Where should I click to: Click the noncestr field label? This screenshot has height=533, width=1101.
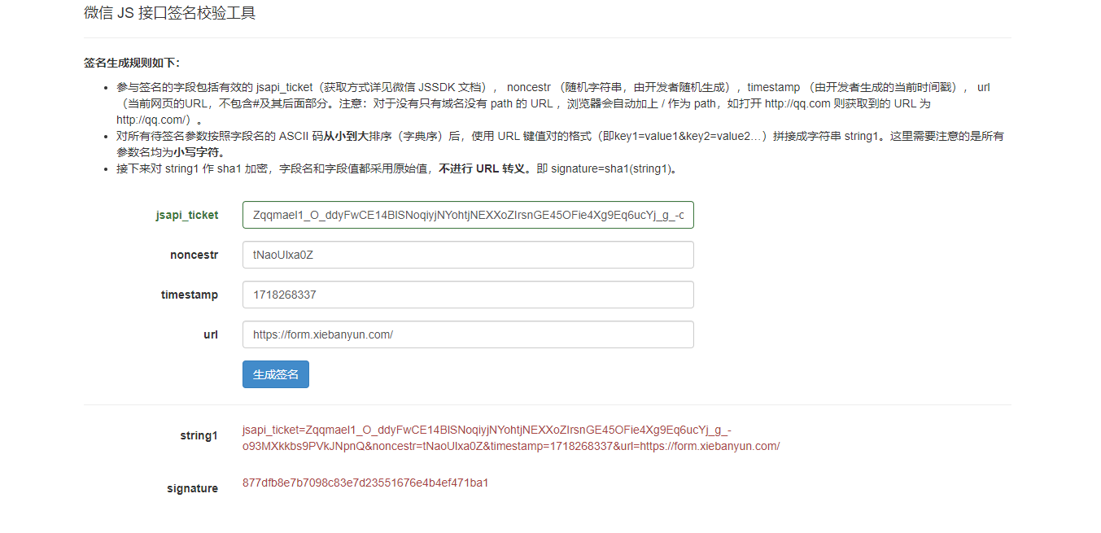pyautogui.click(x=194, y=255)
